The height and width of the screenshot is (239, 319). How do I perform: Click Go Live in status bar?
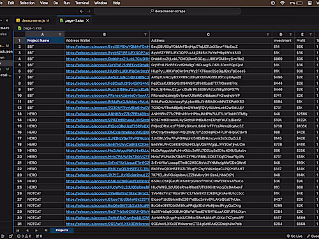[x=295, y=236]
